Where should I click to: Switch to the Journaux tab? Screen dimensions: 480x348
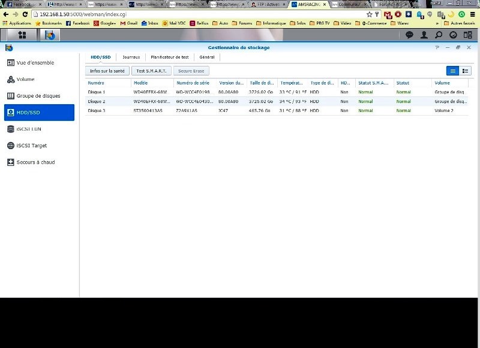[131, 57]
